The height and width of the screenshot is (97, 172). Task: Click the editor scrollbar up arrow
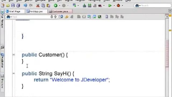point(167,17)
